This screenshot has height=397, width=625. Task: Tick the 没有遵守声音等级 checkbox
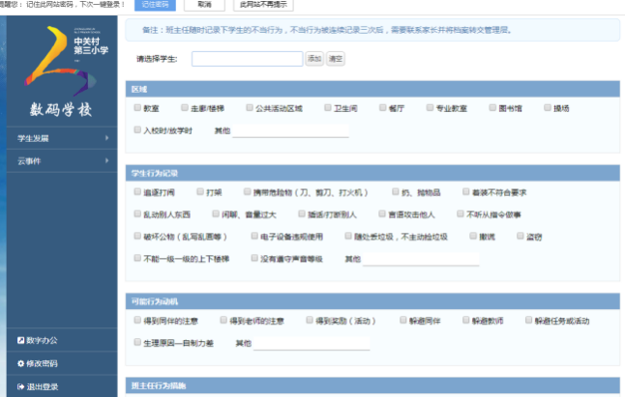click(254, 258)
